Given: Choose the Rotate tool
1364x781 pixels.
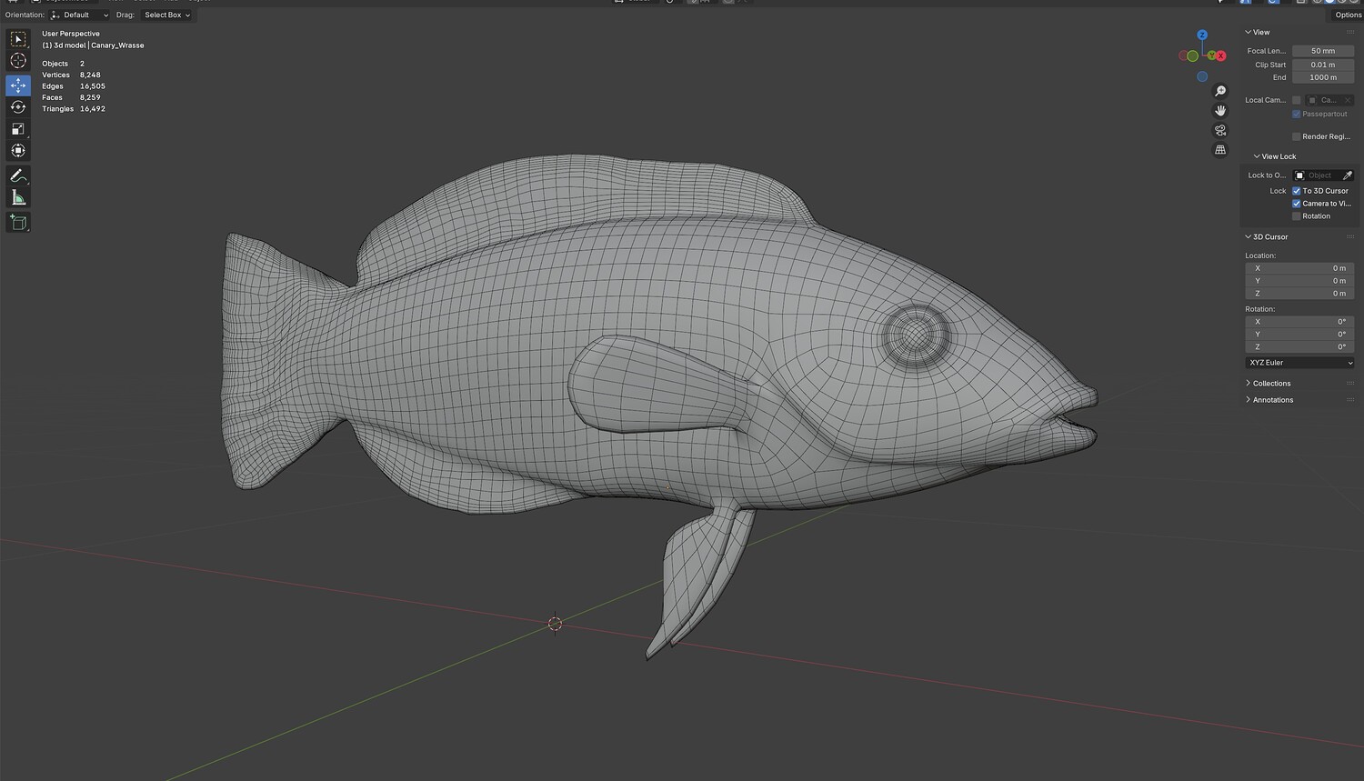Looking at the screenshot, I should click(x=18, y=107).
